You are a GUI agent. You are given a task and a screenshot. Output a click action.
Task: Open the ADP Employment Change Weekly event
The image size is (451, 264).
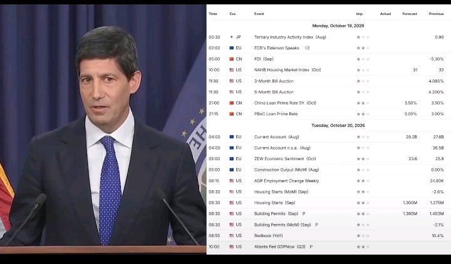click(x=286, y=181)
